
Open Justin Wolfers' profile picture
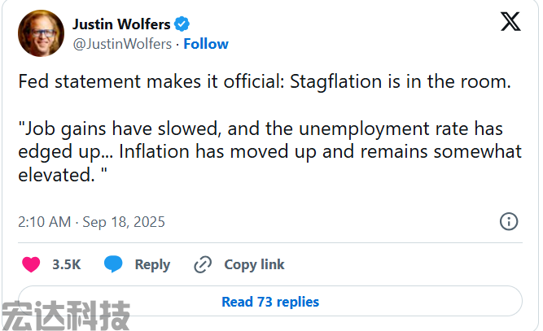[x=39, y=32]
